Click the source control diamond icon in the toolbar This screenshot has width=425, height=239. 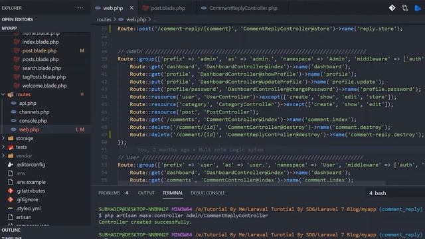(x=392, y=8)
